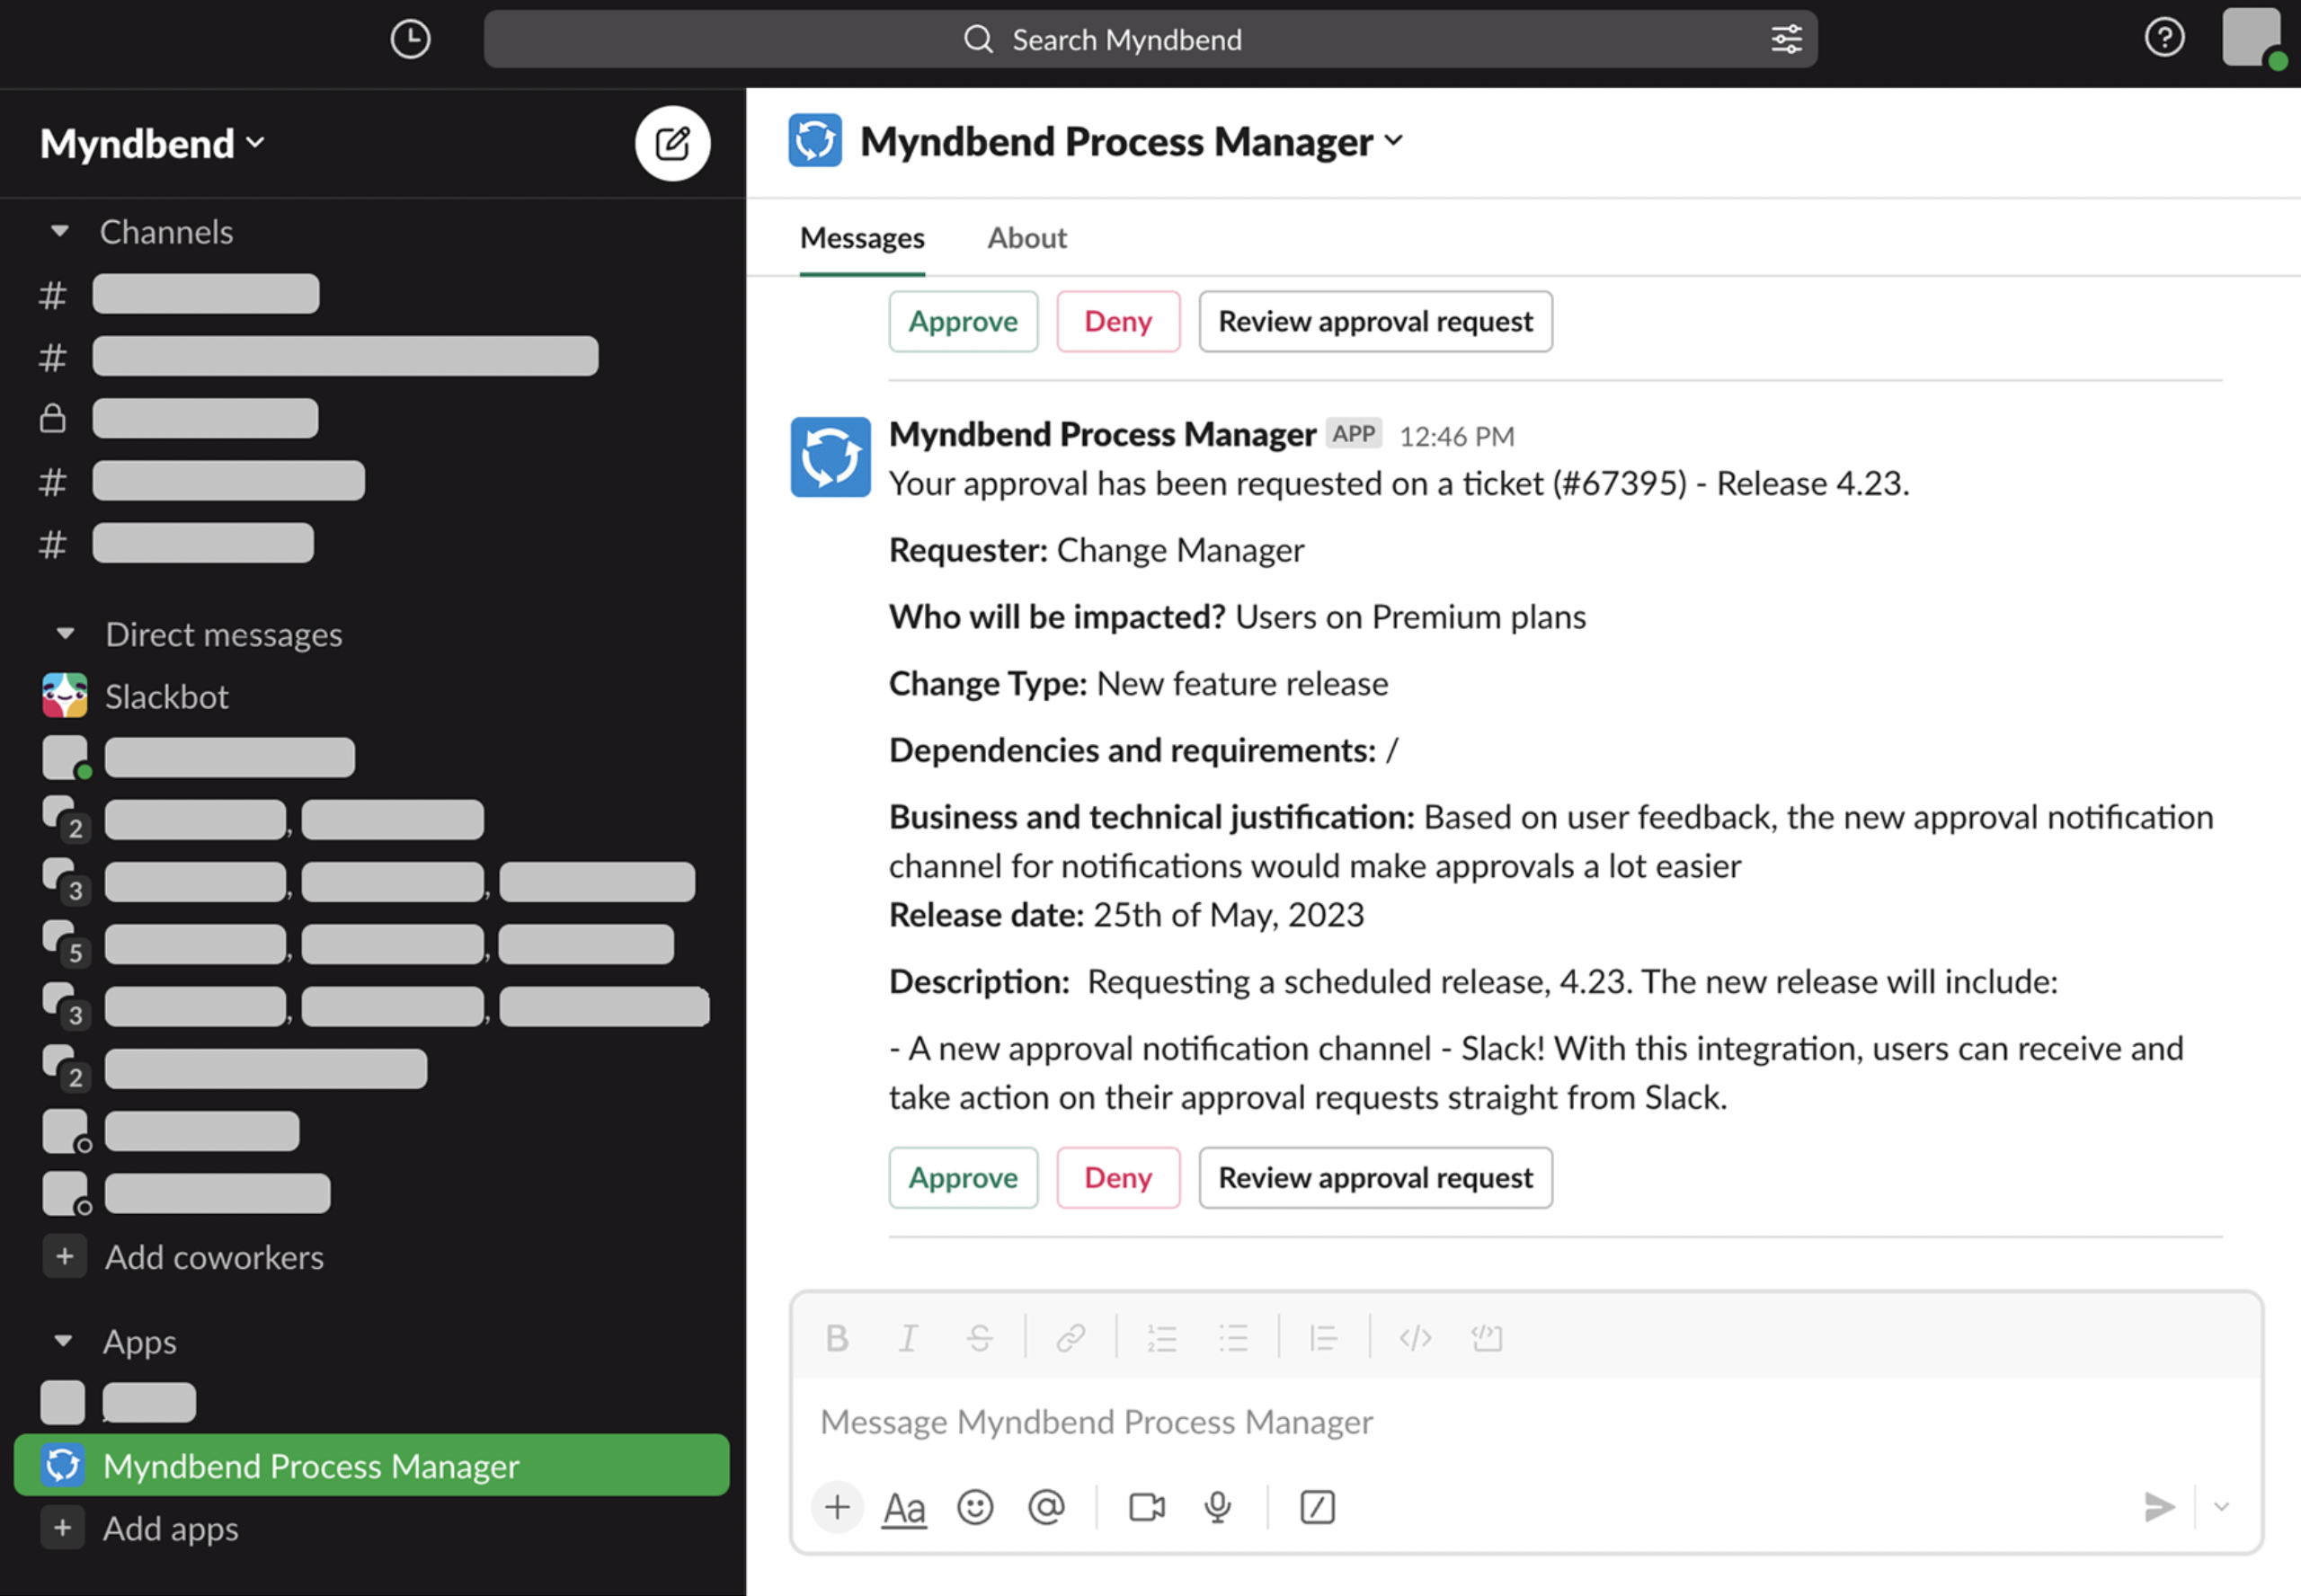Collapse the Channels section
Image resolution: width=2301 pixels, height=1596 pixels.
point(60,231)
